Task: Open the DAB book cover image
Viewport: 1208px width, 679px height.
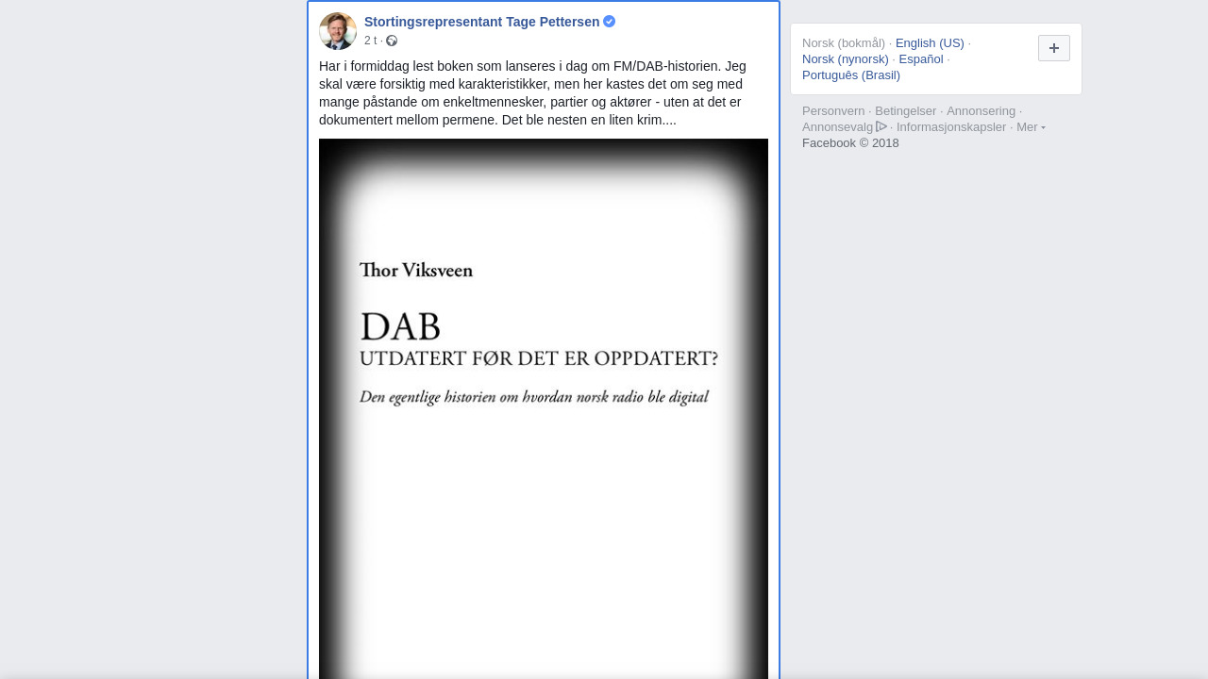Action: click(544, 408)
